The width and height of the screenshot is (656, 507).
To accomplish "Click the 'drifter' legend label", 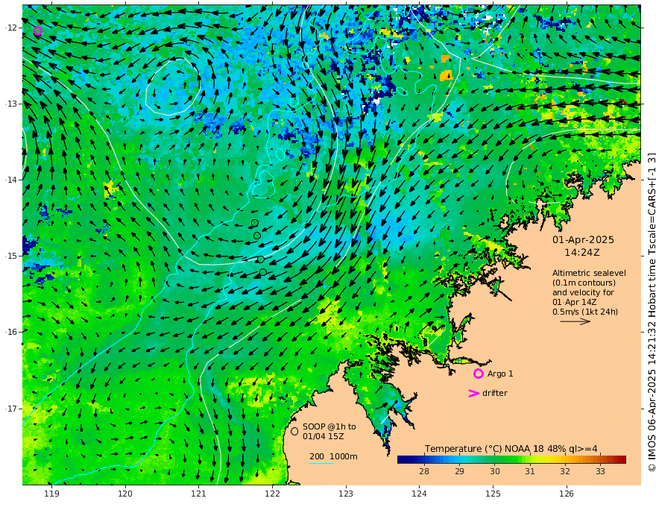I will [x=495, y=393].
